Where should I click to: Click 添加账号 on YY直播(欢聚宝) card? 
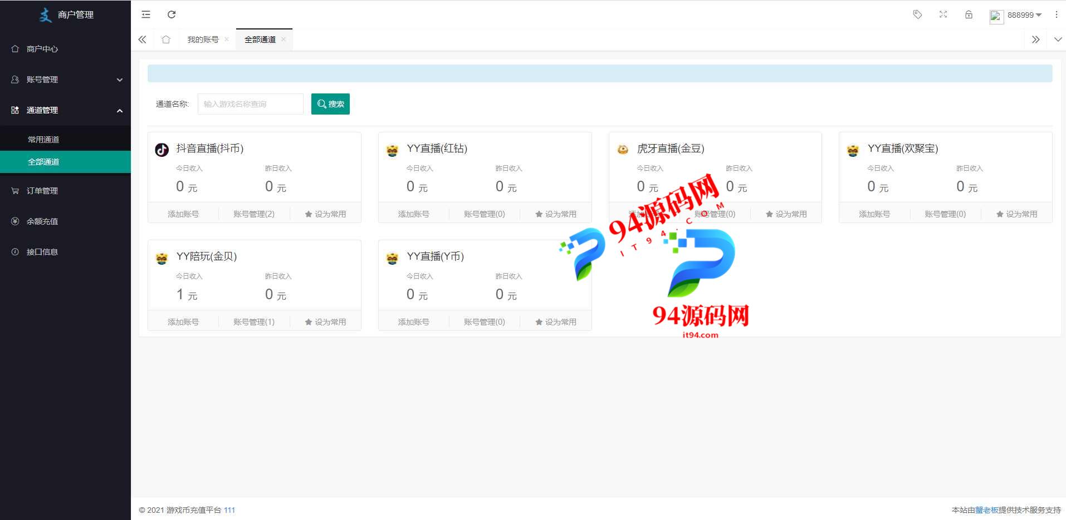click(874, 214)
